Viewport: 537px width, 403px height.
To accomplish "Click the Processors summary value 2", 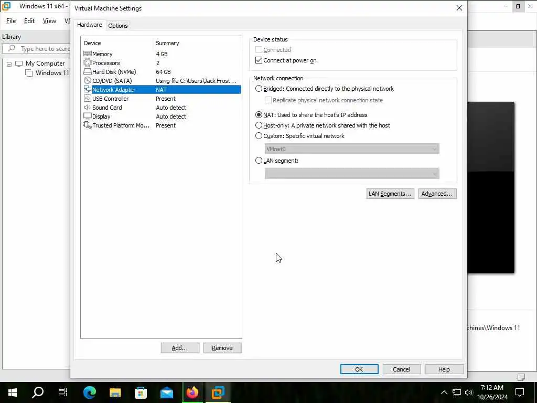I will 157,63.
